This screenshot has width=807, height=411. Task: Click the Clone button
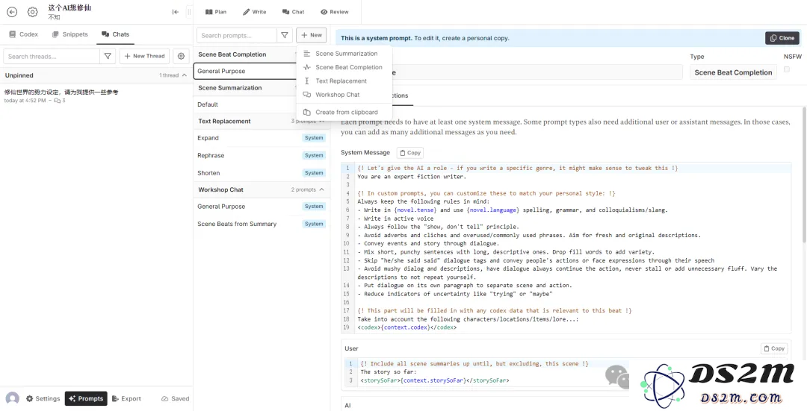[x=782, y=38]
